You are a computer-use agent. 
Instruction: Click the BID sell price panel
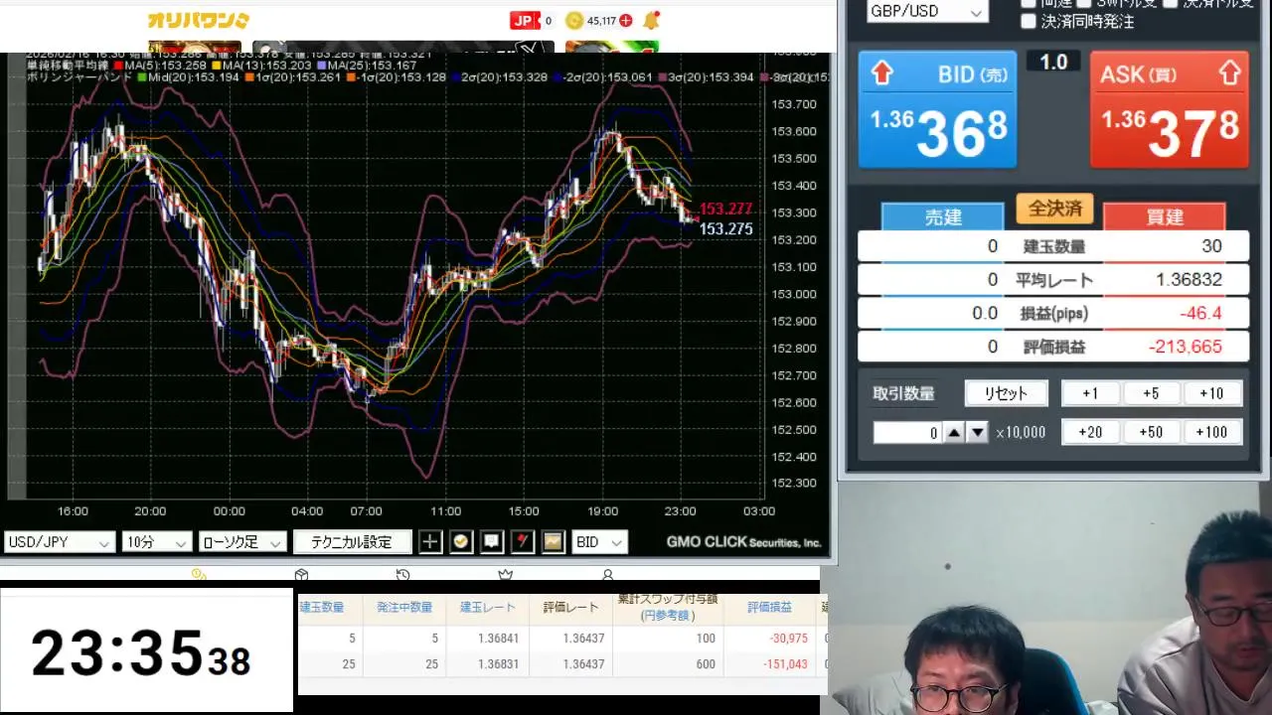click(x=937, y=109)
